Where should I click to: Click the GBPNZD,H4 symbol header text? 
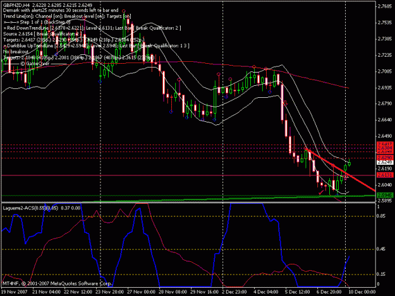pos(16,5)
